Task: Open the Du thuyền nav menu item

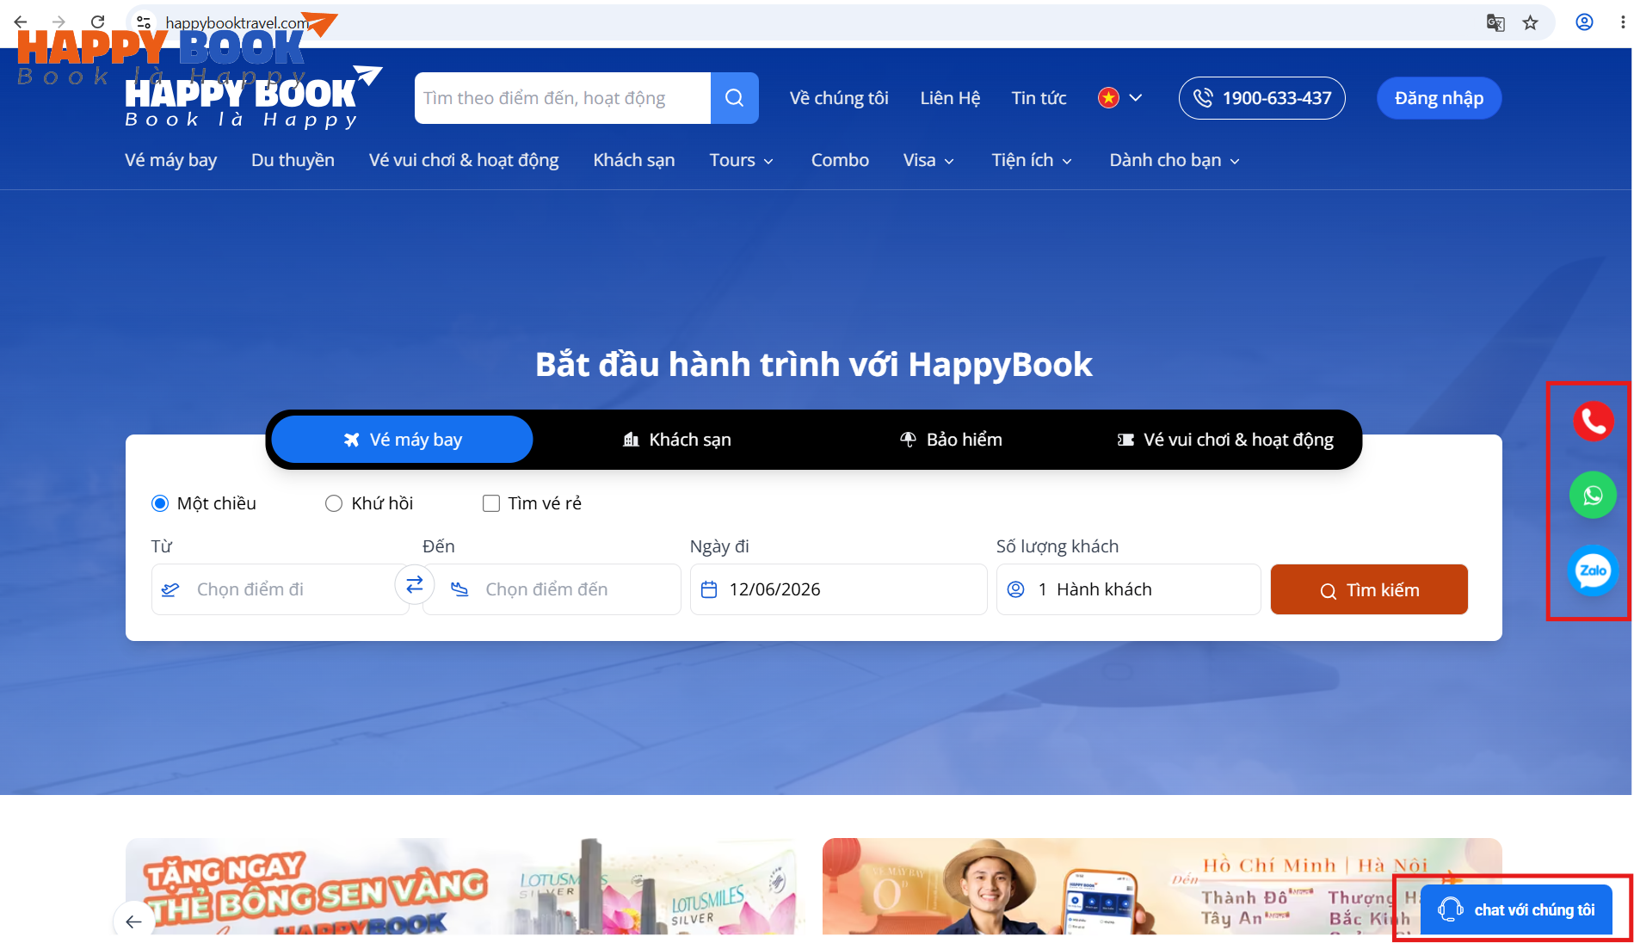Action: pyautogui.click(x=293, y=160)
